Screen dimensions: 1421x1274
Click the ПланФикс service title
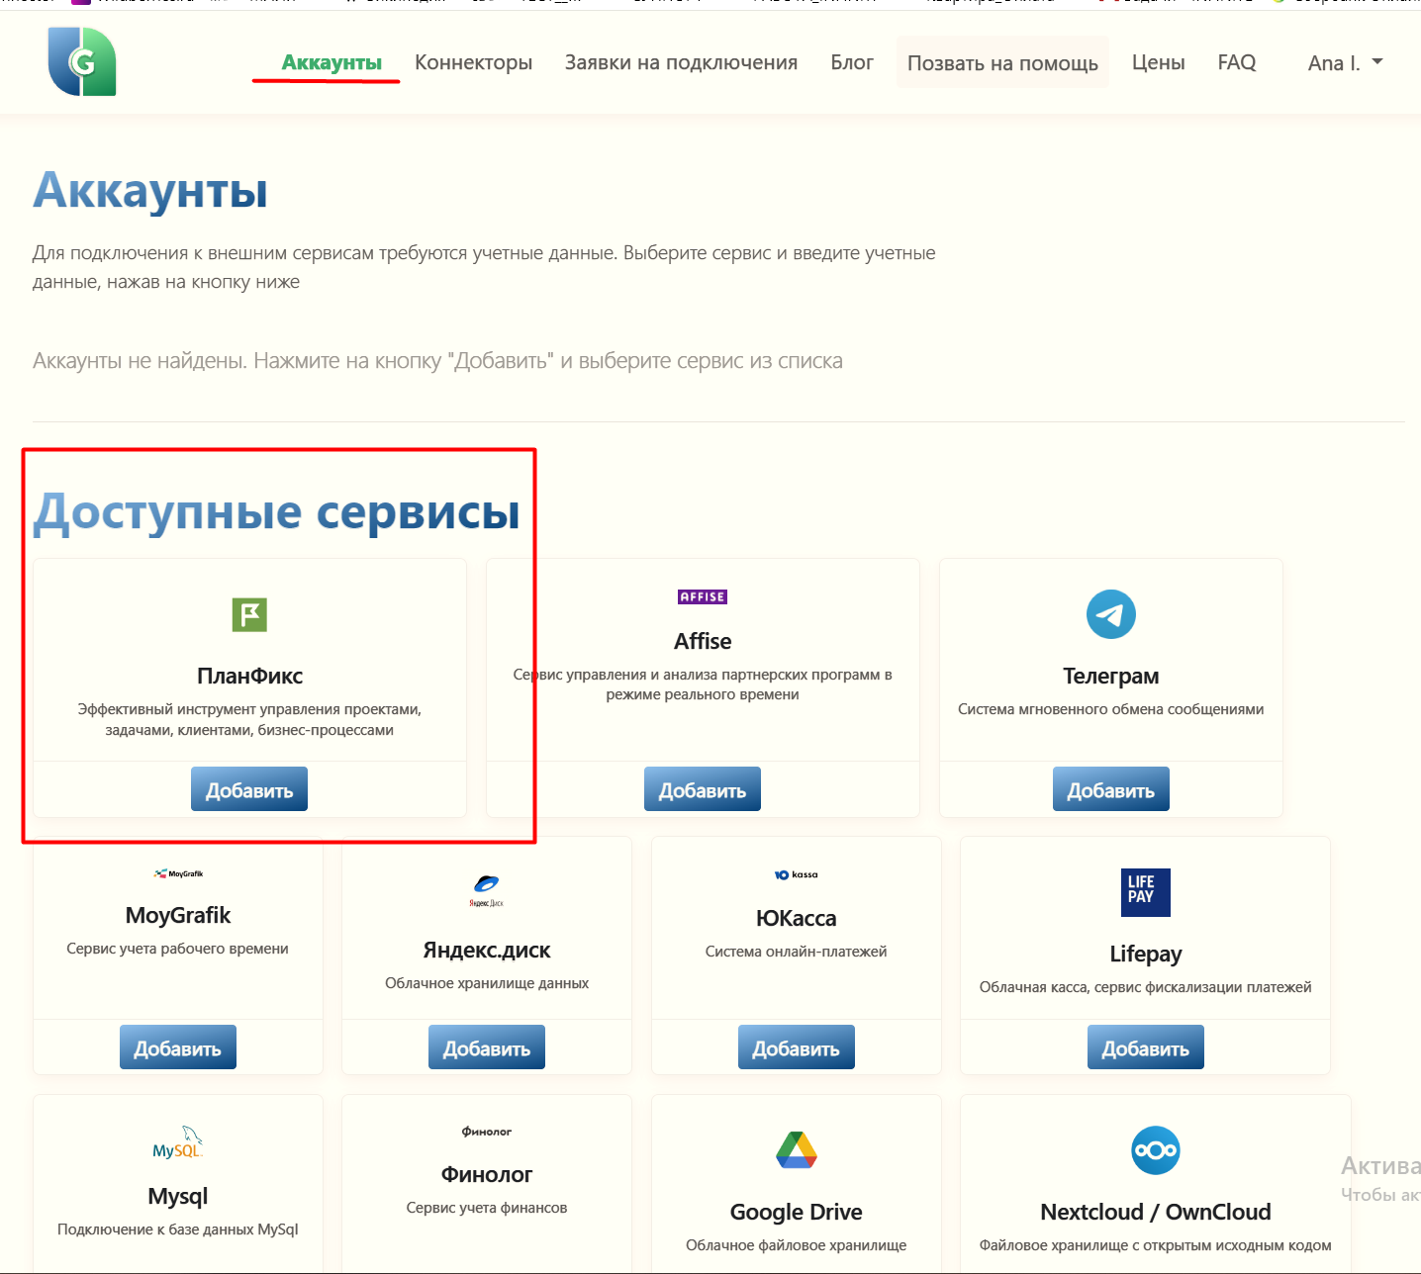(249, 676)
